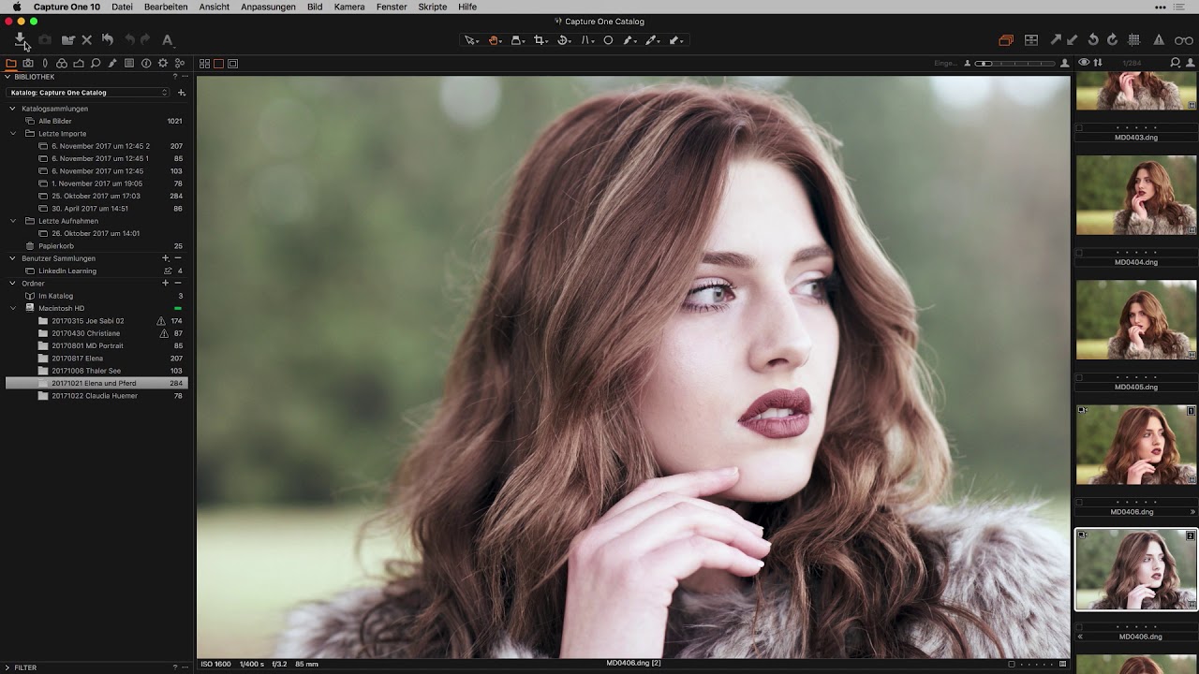Click the rotate right icon in toolbar
The width and height of the screenshot is (1199, 674).
point(1113,40)
